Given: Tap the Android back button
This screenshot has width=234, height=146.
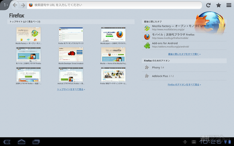Looking at the screenshot, I should [x=7, y=142].
